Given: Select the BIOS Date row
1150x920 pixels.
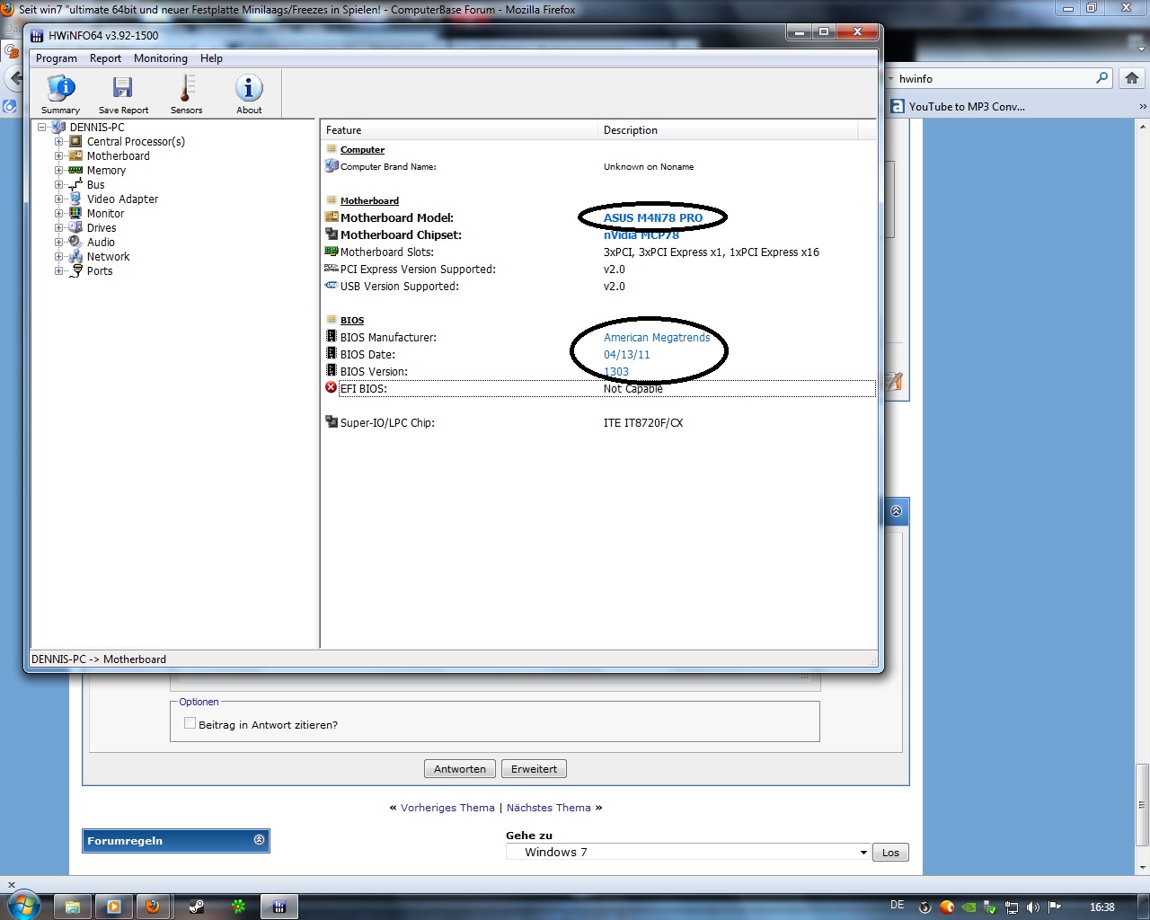Looking at the screenshot, I should [599, 354].
